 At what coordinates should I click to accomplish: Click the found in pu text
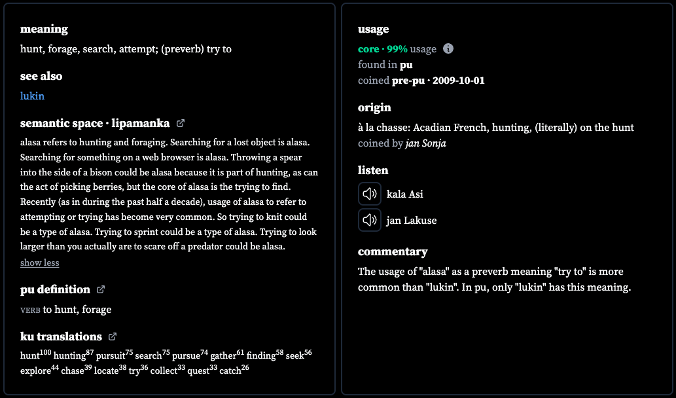pos(385,65)
